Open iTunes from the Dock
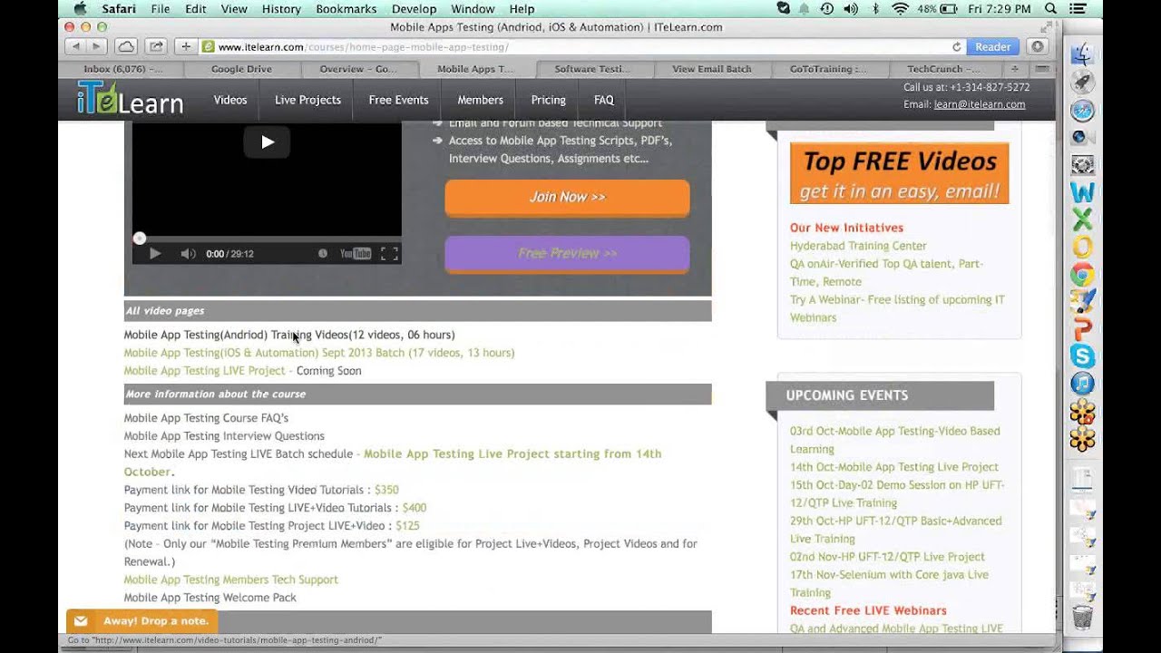This screenshot has height=653, width=1161. click(1082, 384)
